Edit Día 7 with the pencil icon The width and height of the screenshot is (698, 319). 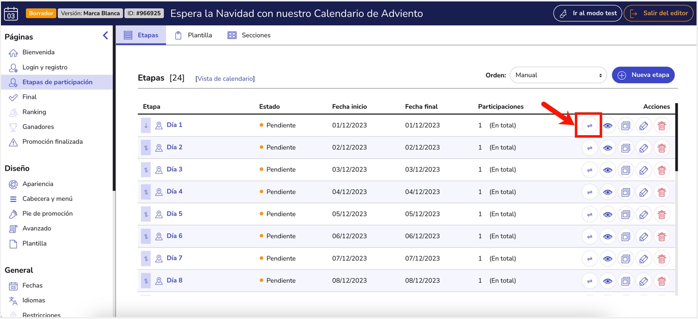643,259
